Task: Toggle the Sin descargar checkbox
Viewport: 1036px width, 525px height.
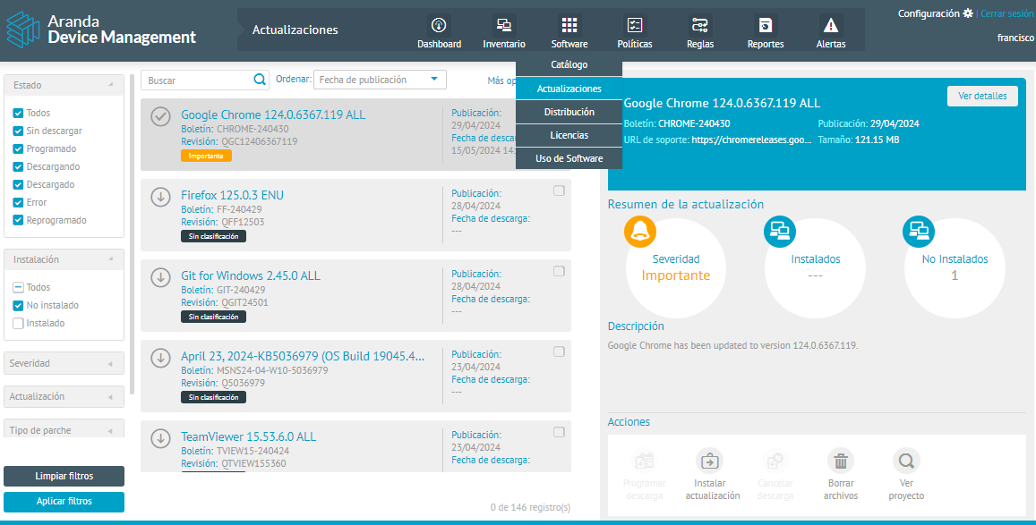Action: pyautogui.click(x=19, y=131)
